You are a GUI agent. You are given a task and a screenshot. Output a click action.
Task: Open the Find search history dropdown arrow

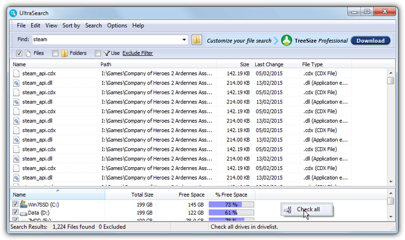[184, 40]
